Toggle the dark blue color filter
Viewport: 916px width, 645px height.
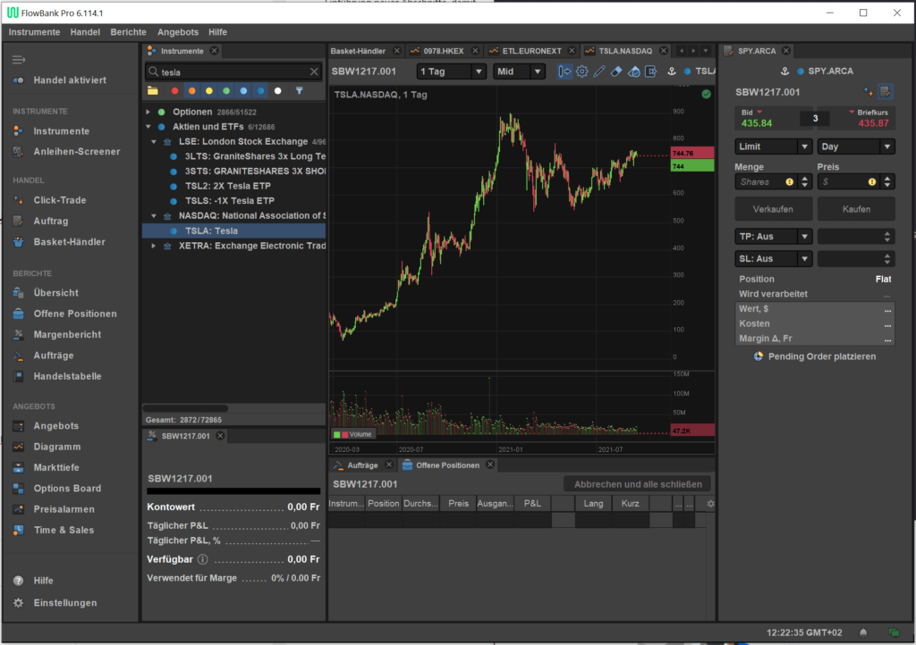260,91
